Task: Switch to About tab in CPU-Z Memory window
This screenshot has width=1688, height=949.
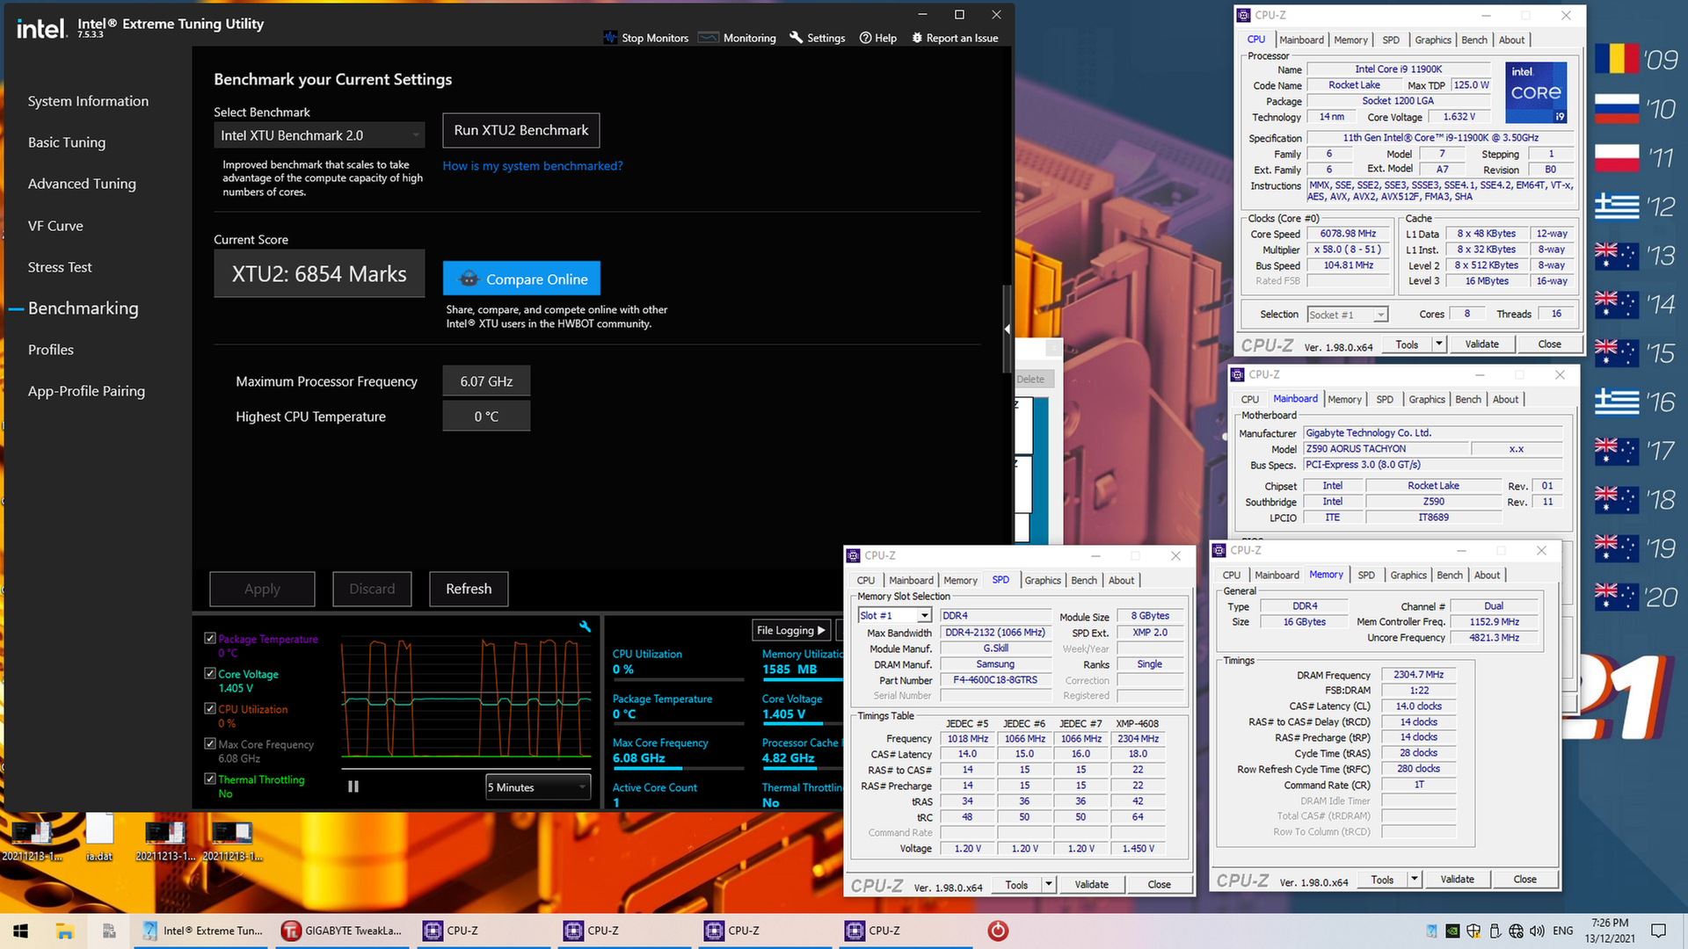Action: pos(1487,575)
